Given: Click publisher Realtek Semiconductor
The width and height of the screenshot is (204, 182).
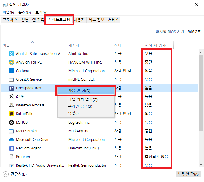Looking at the screenshot, I should pos(87,165).
